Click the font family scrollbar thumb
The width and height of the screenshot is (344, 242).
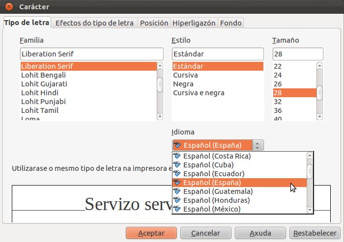pyautogui.click(x=160, y=84)
